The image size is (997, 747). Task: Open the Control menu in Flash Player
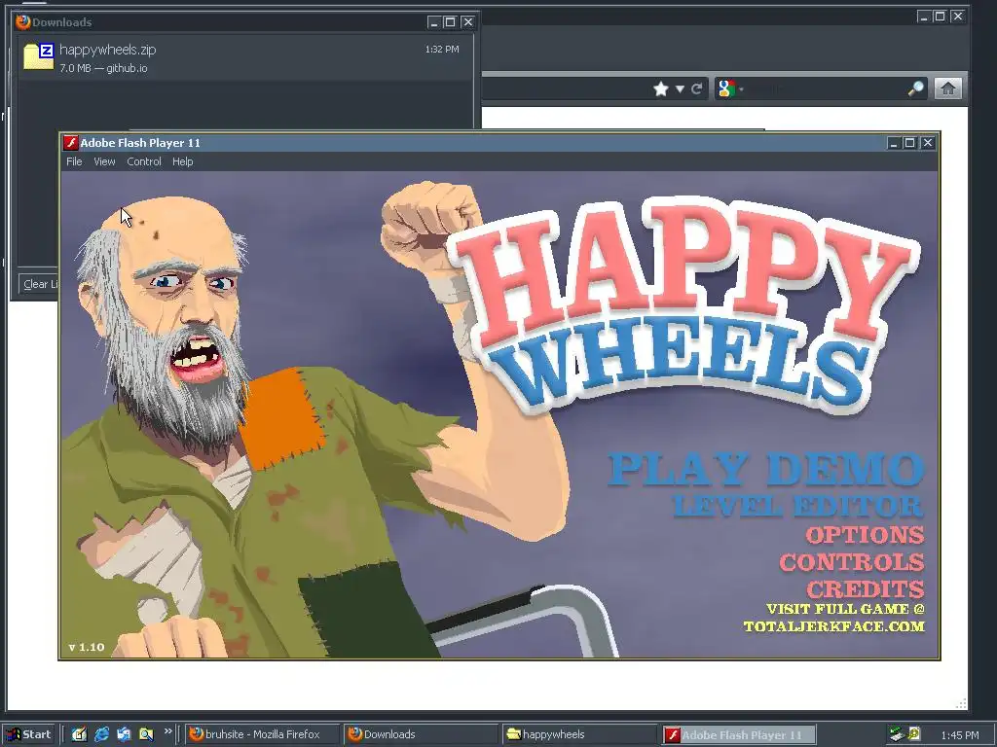(144, 162)
